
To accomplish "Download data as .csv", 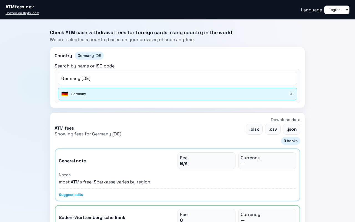I will click(273, 129).
